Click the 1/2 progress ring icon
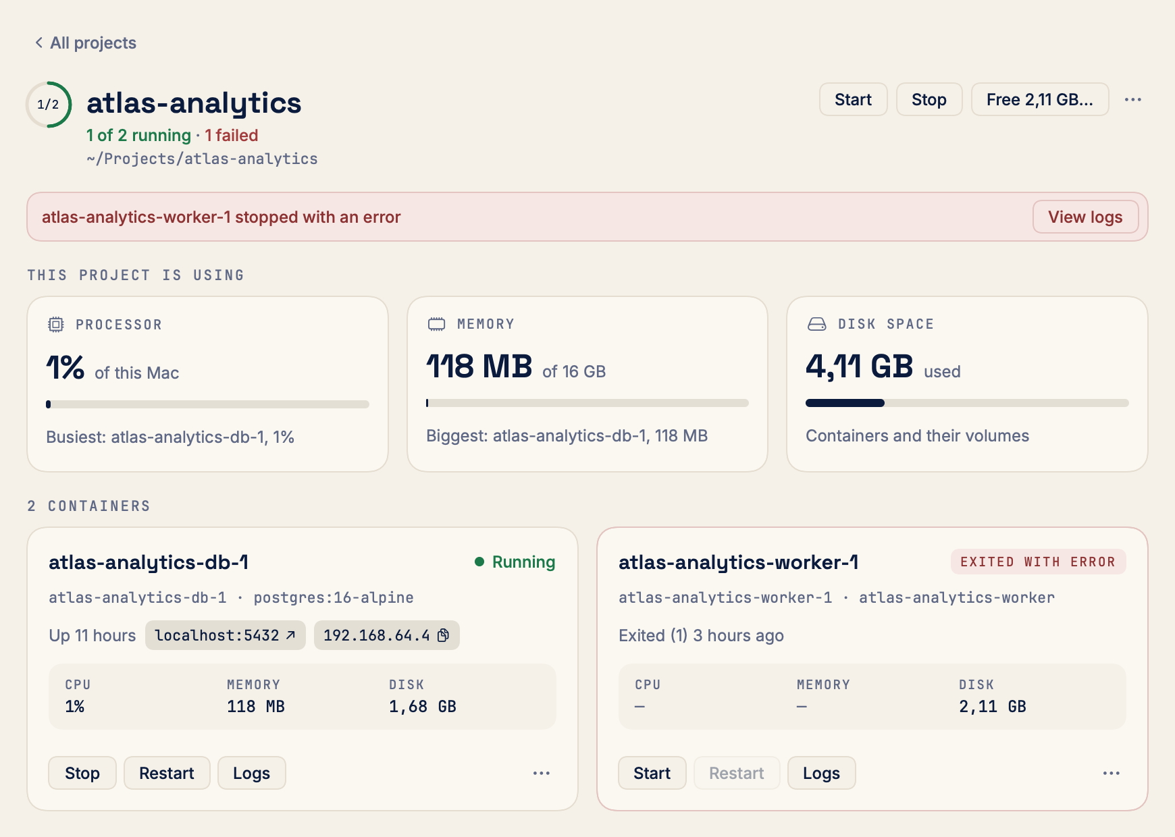 (49, 105)
